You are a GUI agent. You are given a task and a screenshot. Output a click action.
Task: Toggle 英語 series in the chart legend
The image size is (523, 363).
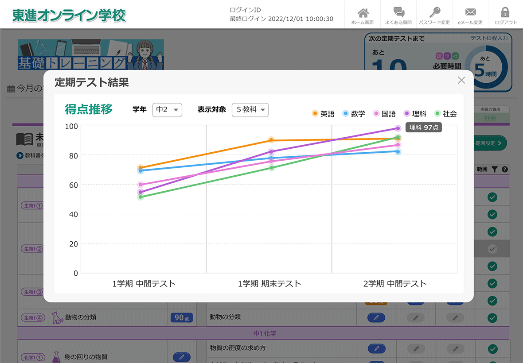323,114
